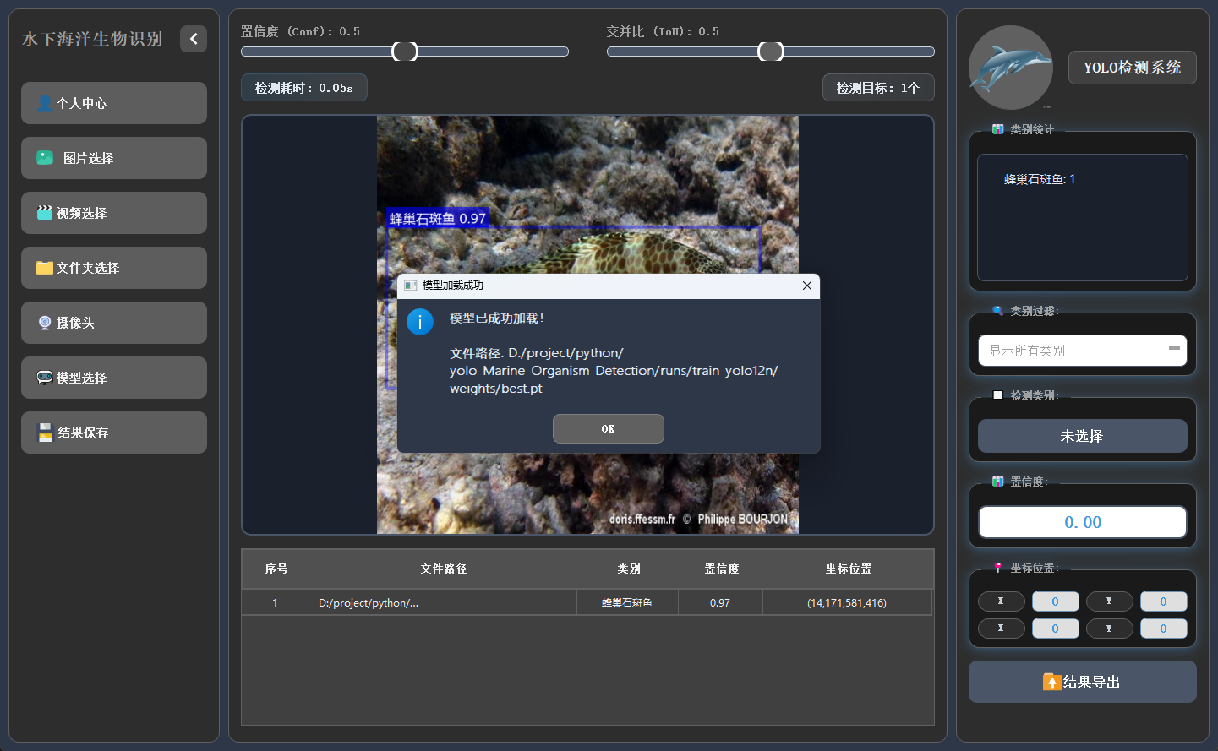Open the 个人中心 user profile icon

coord(45,103)
